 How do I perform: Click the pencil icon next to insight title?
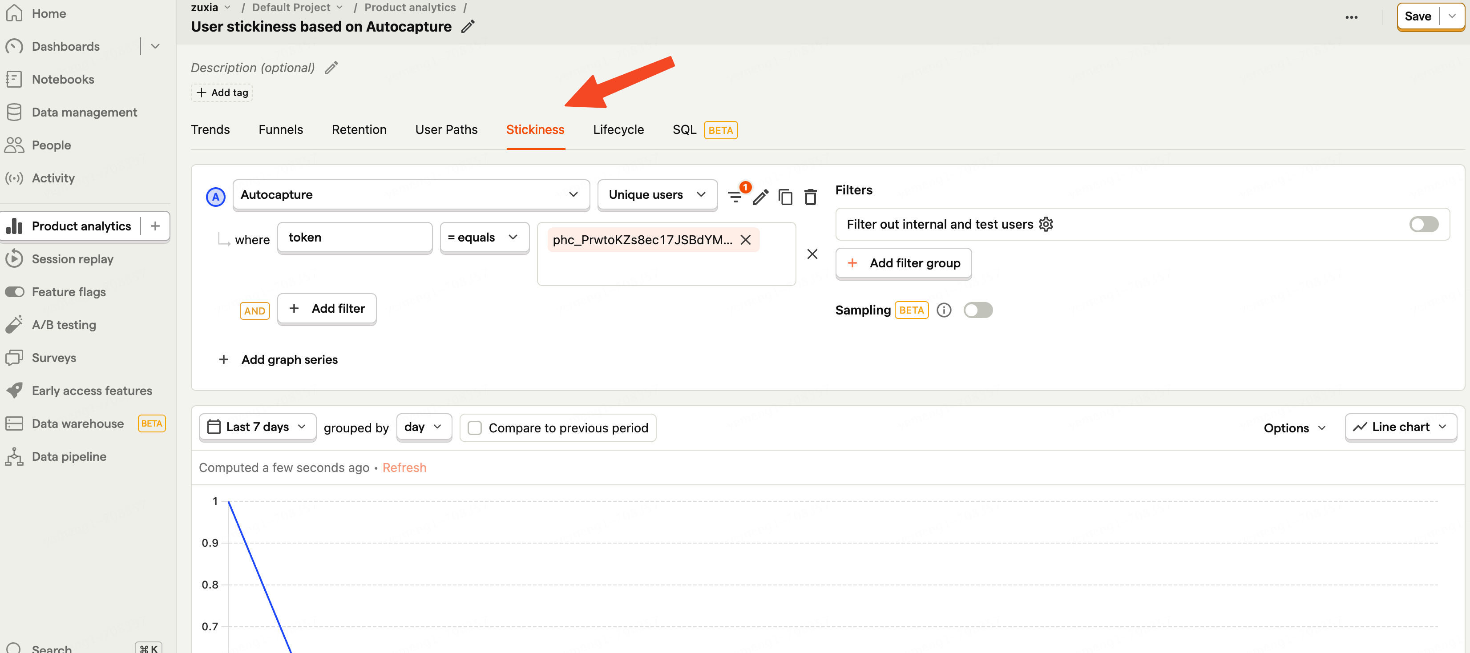click(468, 27)
